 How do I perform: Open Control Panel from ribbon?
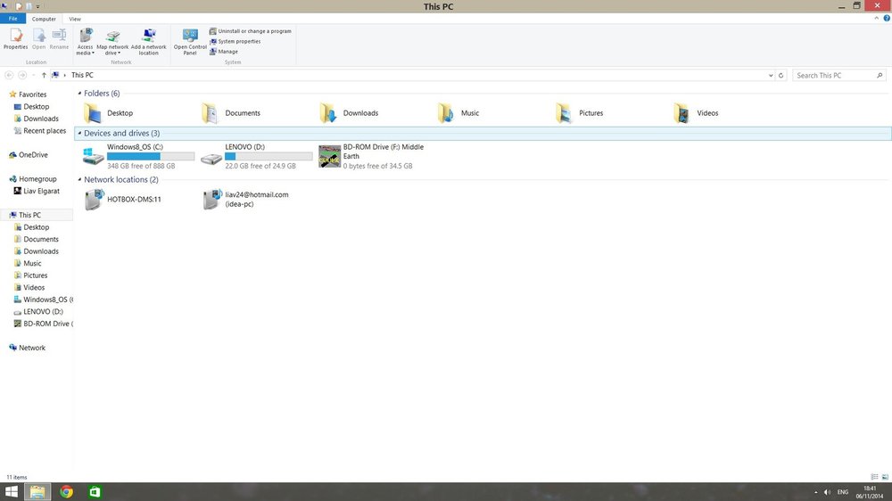click(x=190, y=42)
